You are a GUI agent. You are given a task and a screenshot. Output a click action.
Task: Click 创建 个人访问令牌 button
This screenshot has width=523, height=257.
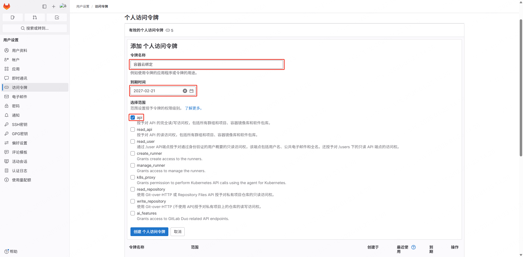tap(149, 232)
